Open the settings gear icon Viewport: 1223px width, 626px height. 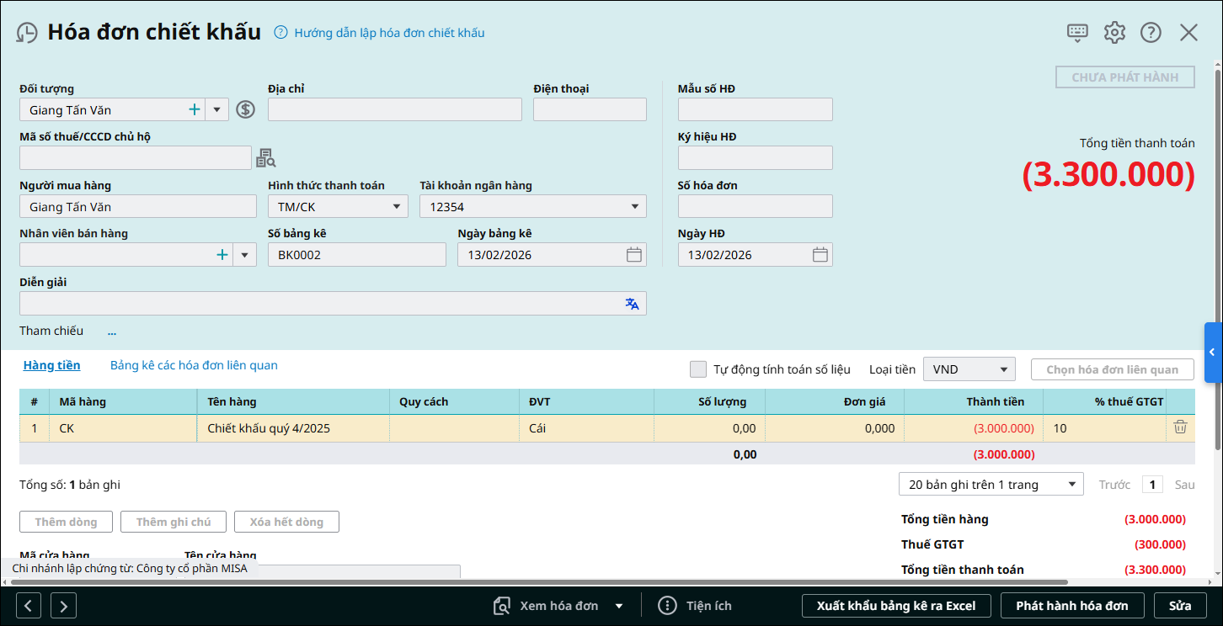[1114, 33]
